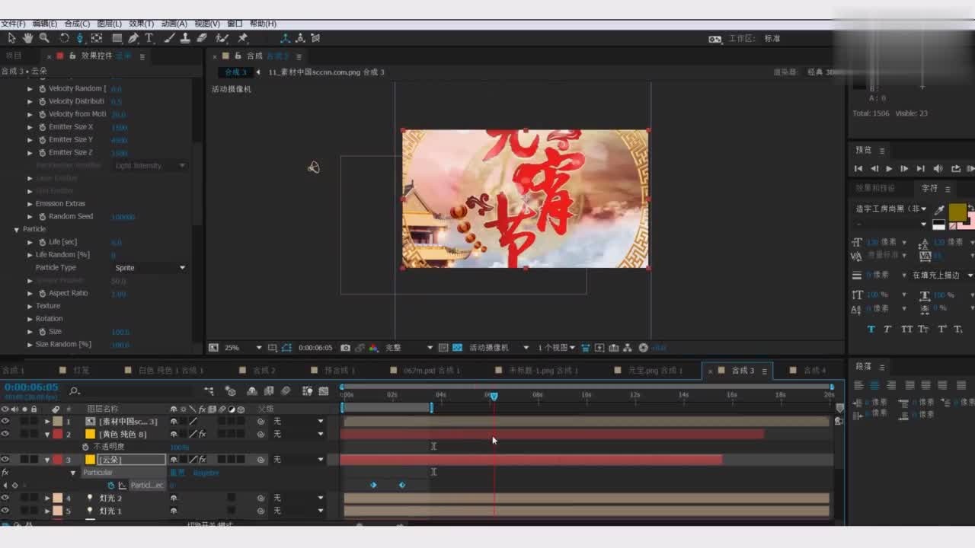Align paragraph text left
Image resolution: width=975 pixels, height=548 pixels.
[858, 385]
